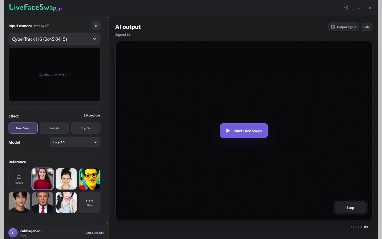Click the ELAPSED 0s timer text

(x=358, y=227)
